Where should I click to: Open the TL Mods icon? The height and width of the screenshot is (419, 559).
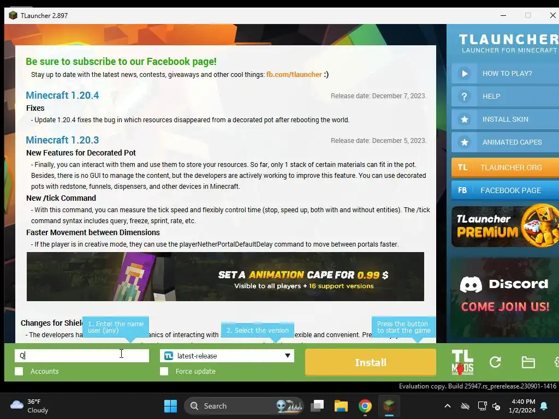pos(462,362)
